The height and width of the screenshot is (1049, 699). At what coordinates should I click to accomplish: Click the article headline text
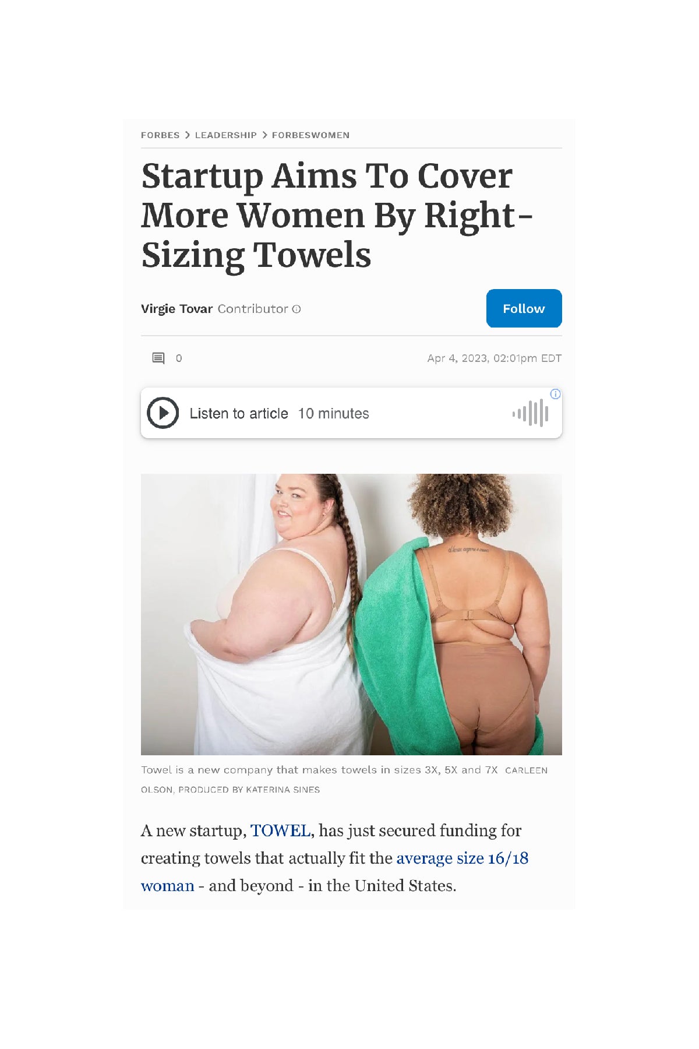pos(337,216)
